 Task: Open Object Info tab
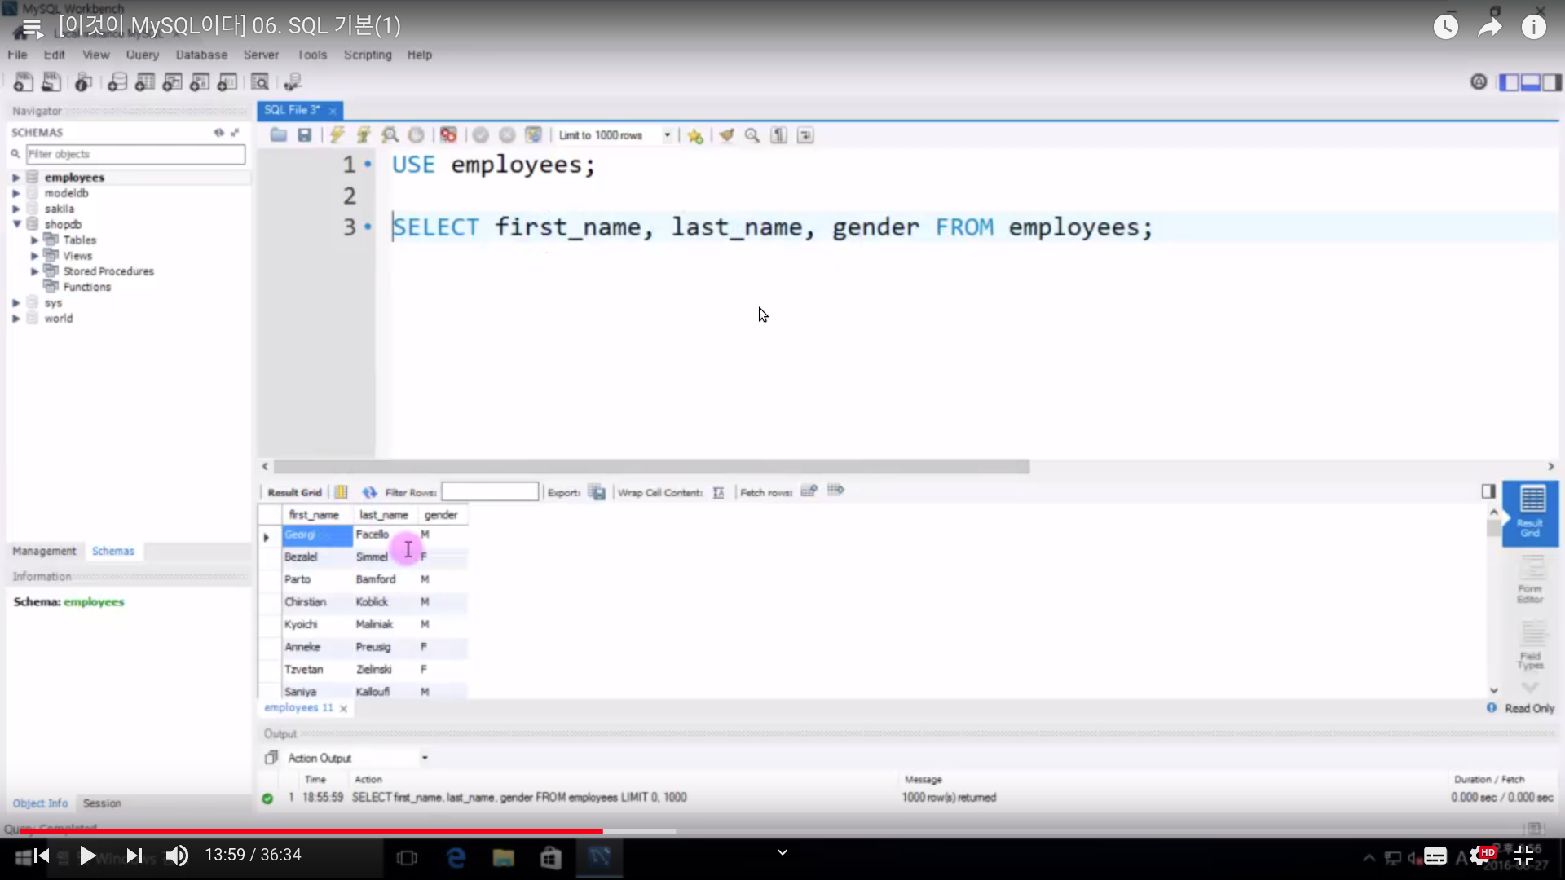pyautogui.click(x=40, y=803)
